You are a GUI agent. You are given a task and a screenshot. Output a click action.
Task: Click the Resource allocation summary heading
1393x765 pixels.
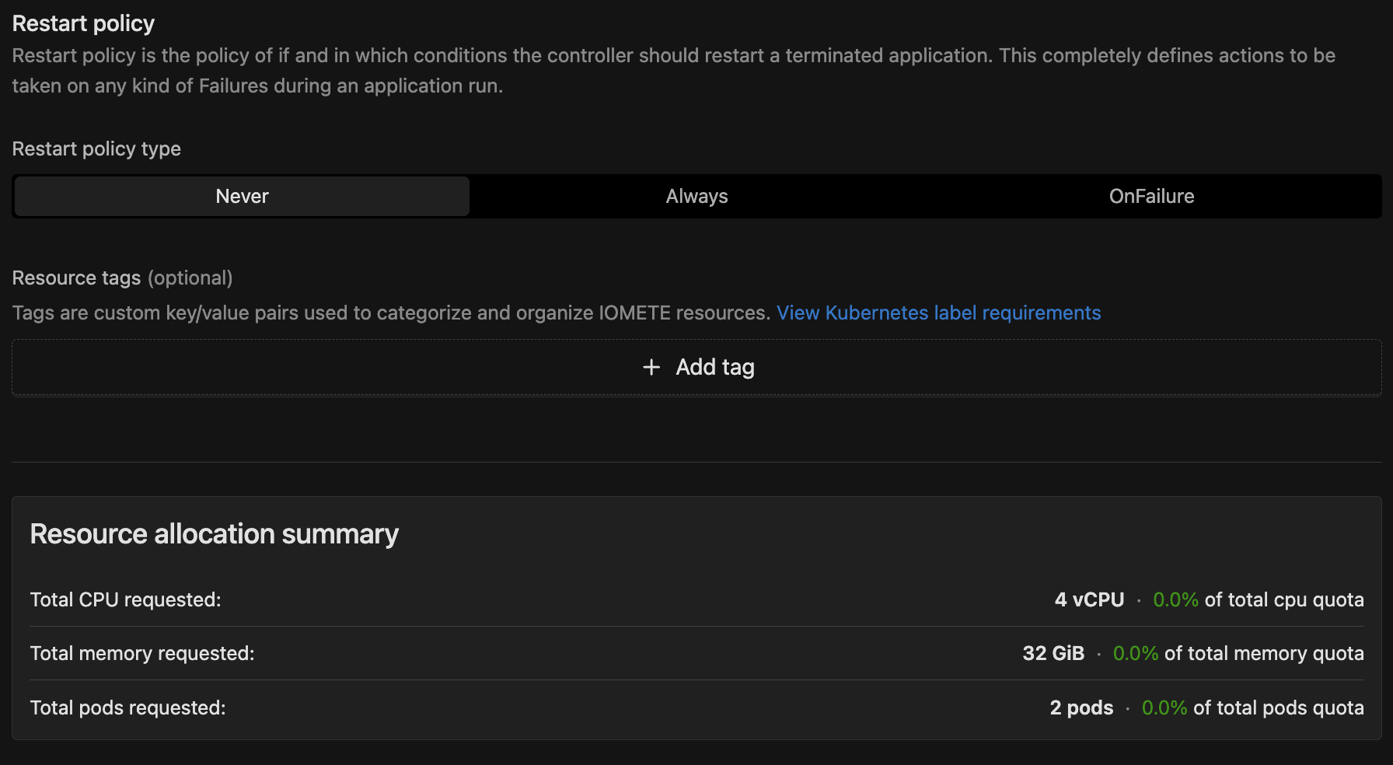pos(214,534)
